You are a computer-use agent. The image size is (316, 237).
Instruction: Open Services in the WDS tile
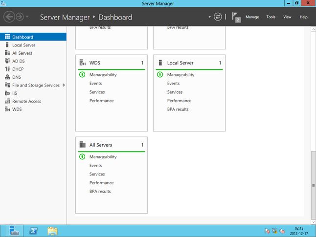pyautogui.click(x=97, y=92)
